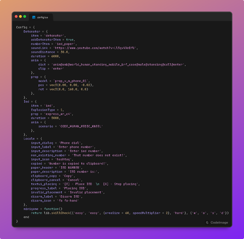The image size is (244, 239).
Task: Click the red close window button
Action: (x=16, y=17)
